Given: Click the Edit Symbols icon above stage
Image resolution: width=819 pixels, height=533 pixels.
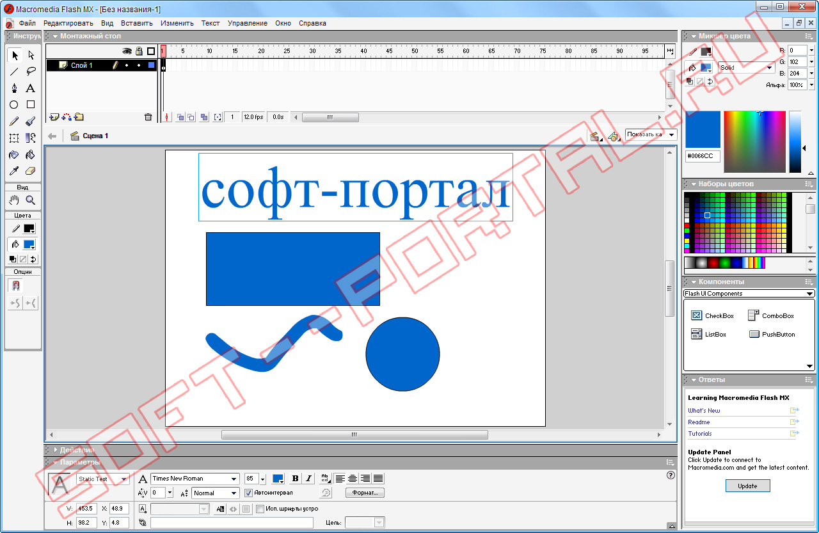Looking at the screenshot, I should click(x=614, y=136).
